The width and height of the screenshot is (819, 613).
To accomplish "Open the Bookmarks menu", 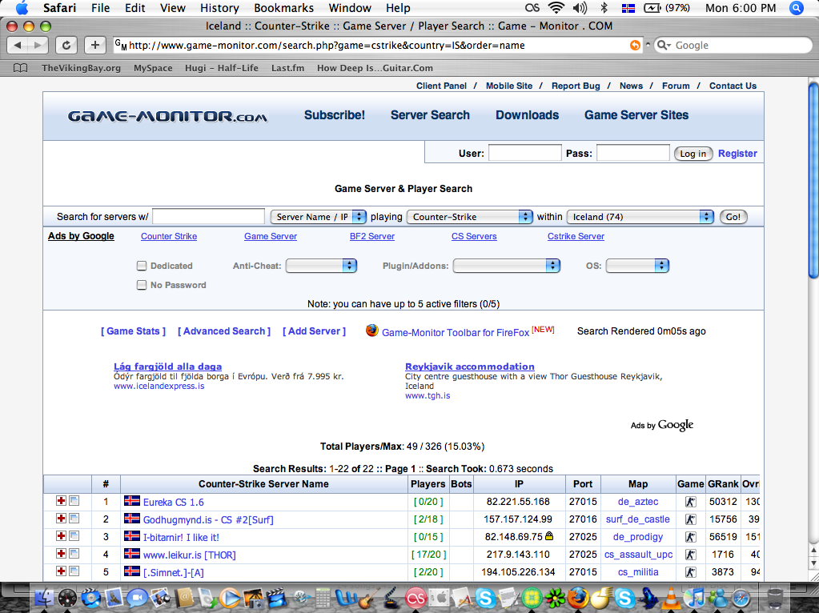I will tap(283, 8).
